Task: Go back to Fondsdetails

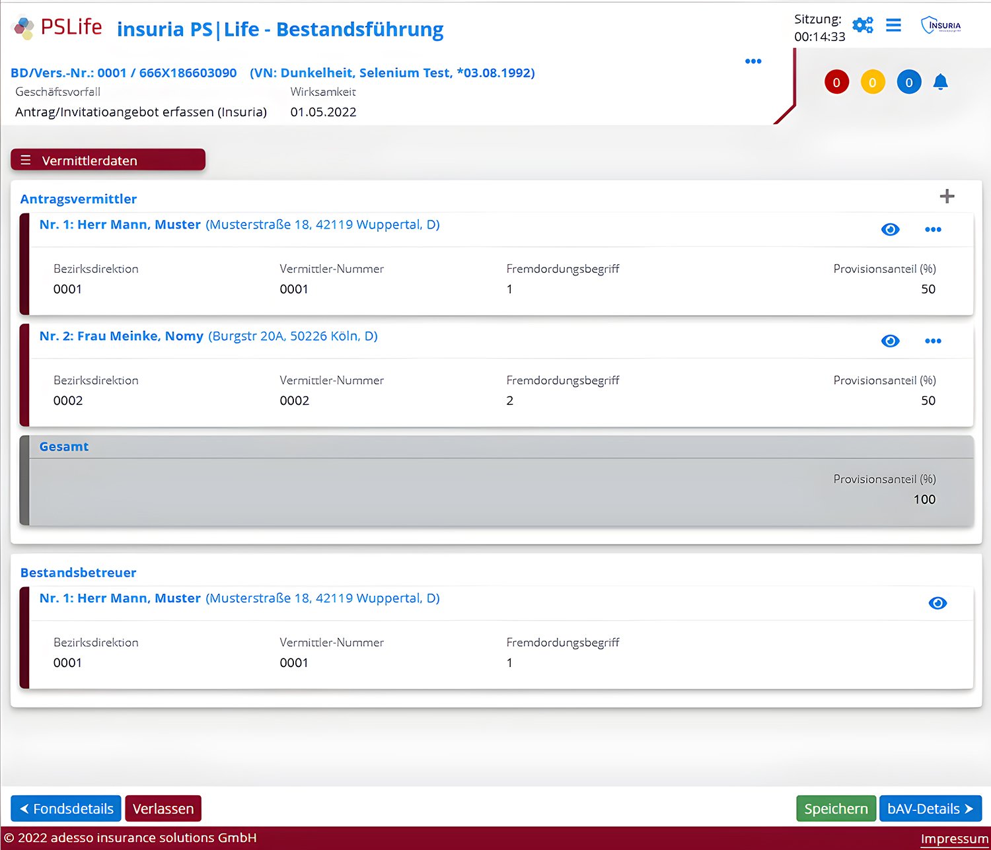Action: click(x=66, y=808)
